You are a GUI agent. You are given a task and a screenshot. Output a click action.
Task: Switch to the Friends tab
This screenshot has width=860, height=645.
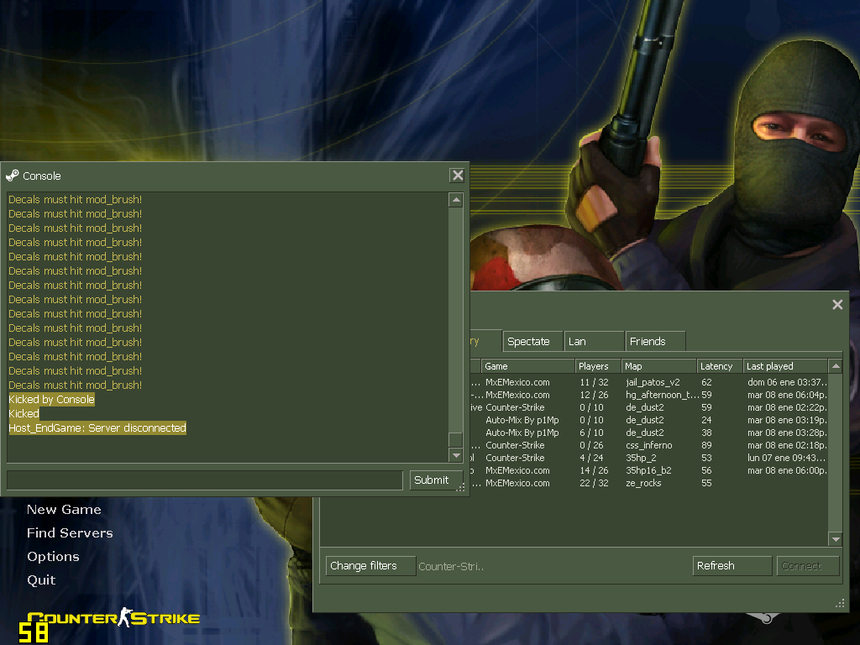pyautogui.click(x=655, y=342)
